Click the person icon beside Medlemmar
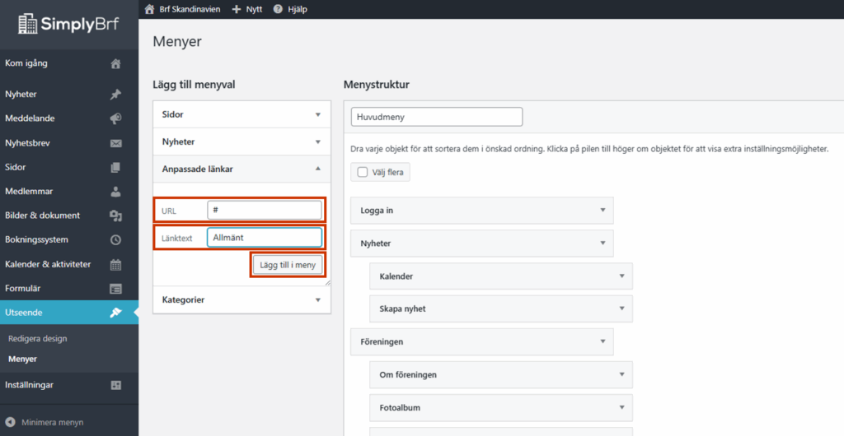Screen dimensions: 844x436 point(115,192)
